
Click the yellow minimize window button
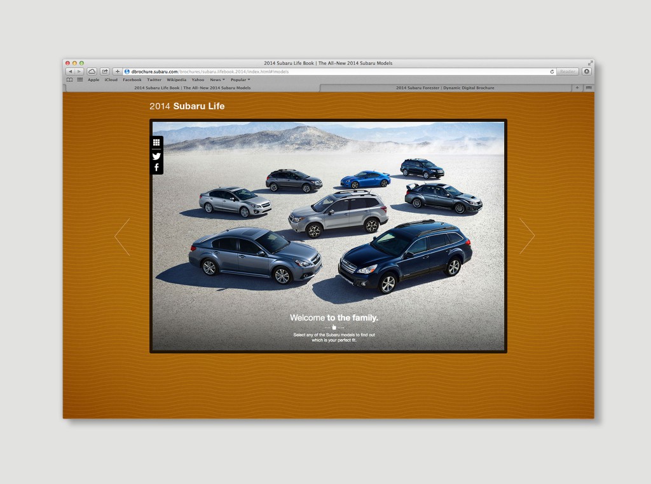(75, 63)
